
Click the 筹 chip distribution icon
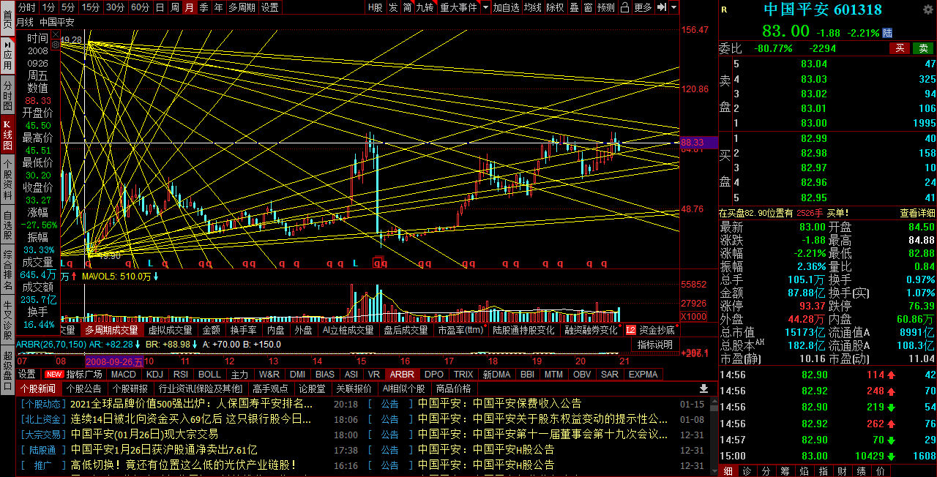[785, 471]
